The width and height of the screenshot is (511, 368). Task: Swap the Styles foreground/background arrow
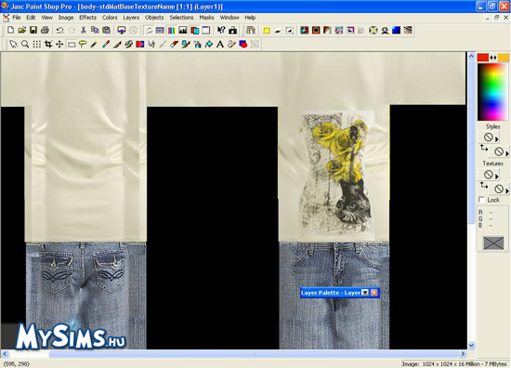click(x=484, y=149)
